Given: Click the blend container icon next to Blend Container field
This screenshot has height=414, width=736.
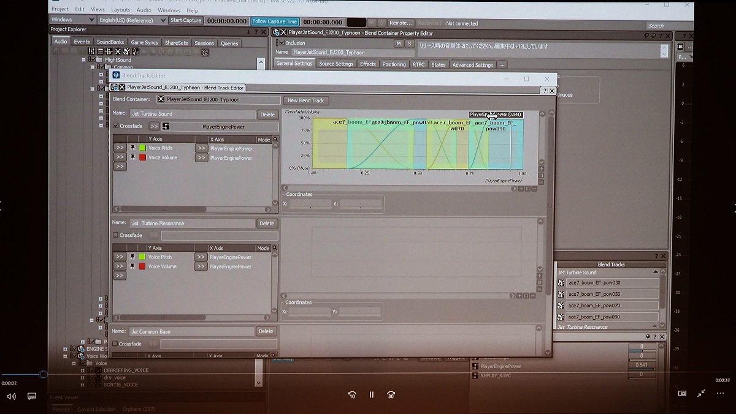Looking at the screenshot, I should point(161,99).
